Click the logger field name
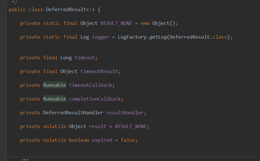260x161 pixels. pos(101,37)
